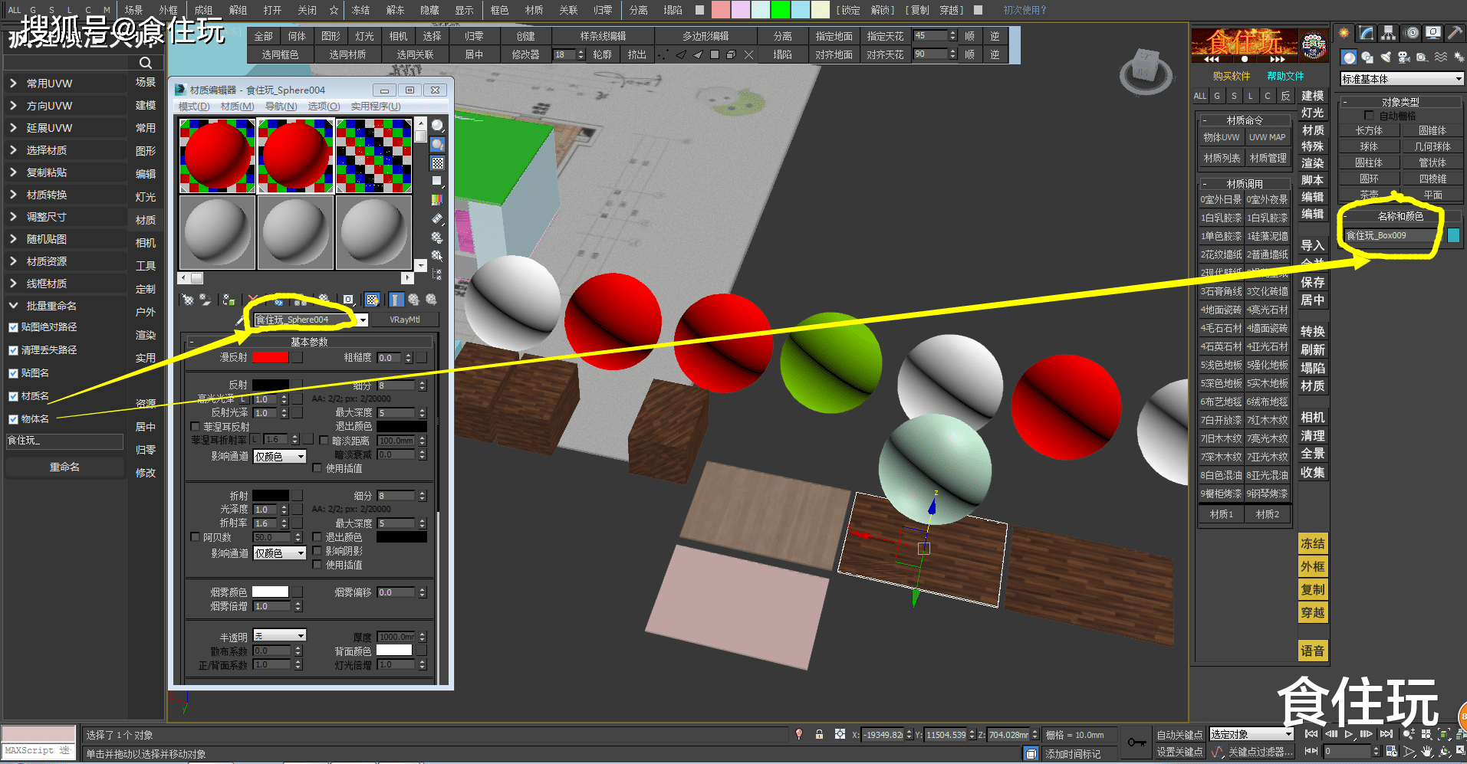Open the Motion panel wheel icon
The image size is (1467, 764).
point(1411,33)
